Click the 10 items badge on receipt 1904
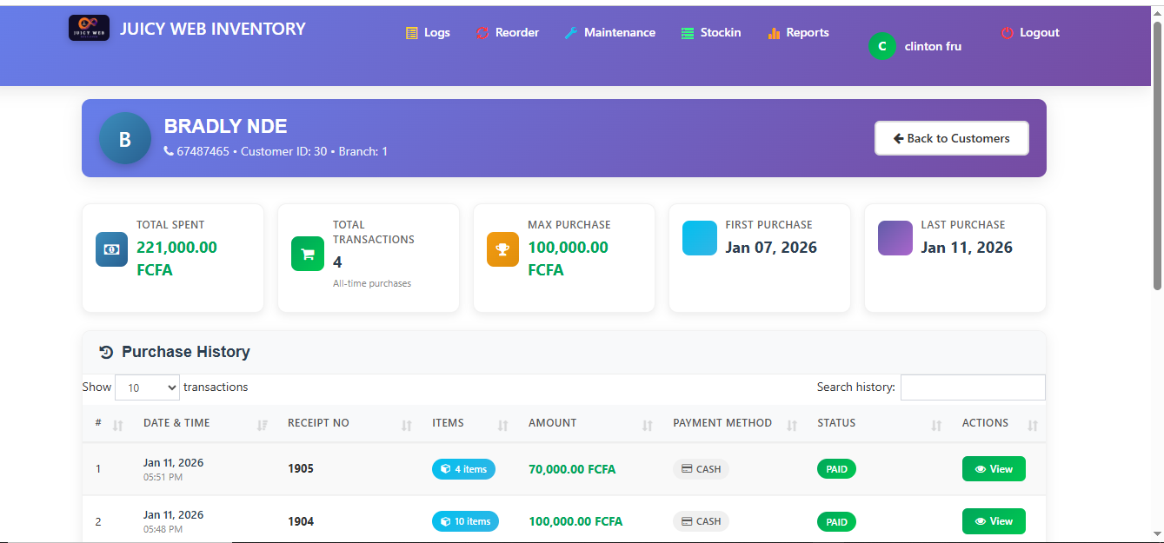Image resolution: width=1164 pixels, height=543 pixels. (465, 521)
